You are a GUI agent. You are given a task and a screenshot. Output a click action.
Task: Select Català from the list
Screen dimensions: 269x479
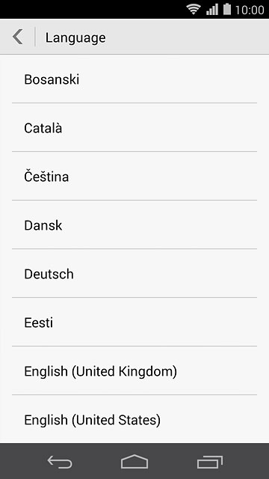[134, 128]
